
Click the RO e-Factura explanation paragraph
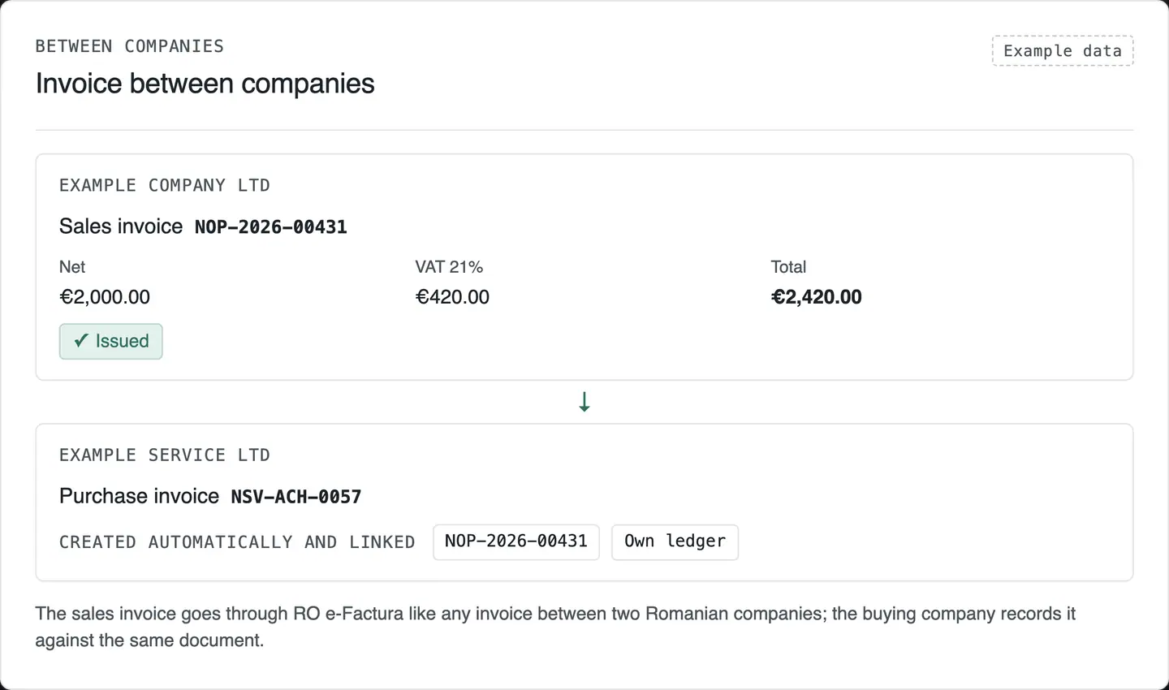[x=555, y=627]
